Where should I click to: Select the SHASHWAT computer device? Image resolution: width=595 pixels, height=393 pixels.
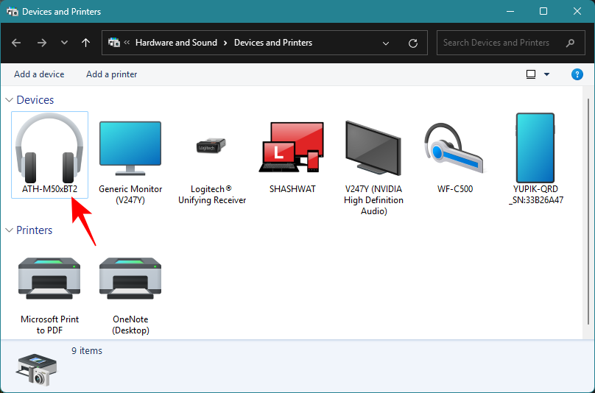(292, 157)
